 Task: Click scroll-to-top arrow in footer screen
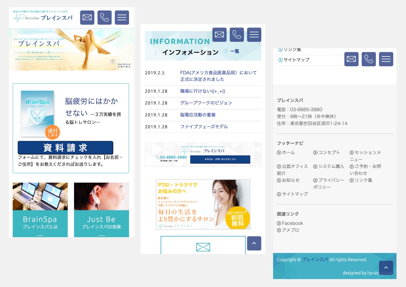tap(386, 268)
